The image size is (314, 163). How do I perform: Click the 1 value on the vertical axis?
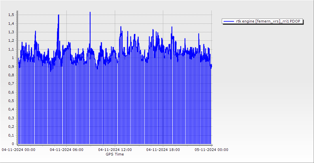(13, 58)
